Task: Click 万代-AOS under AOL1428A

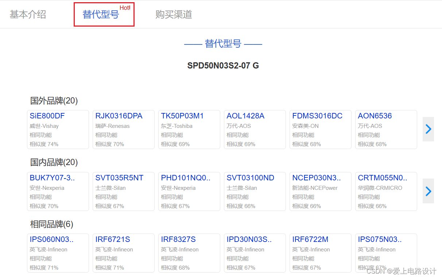Action: point(239,126)
